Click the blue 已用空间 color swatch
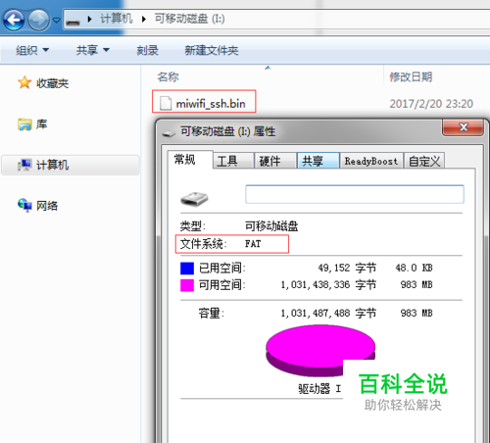 click(187, 269)
